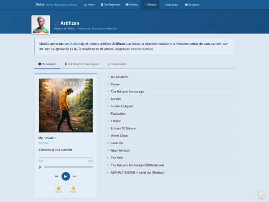Image resolution: width=269 pixels, height=202 pixels.
Task: Open the Suno link
Action: 74,43
